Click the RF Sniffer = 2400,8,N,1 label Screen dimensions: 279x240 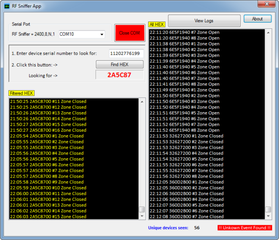[33, 34]
